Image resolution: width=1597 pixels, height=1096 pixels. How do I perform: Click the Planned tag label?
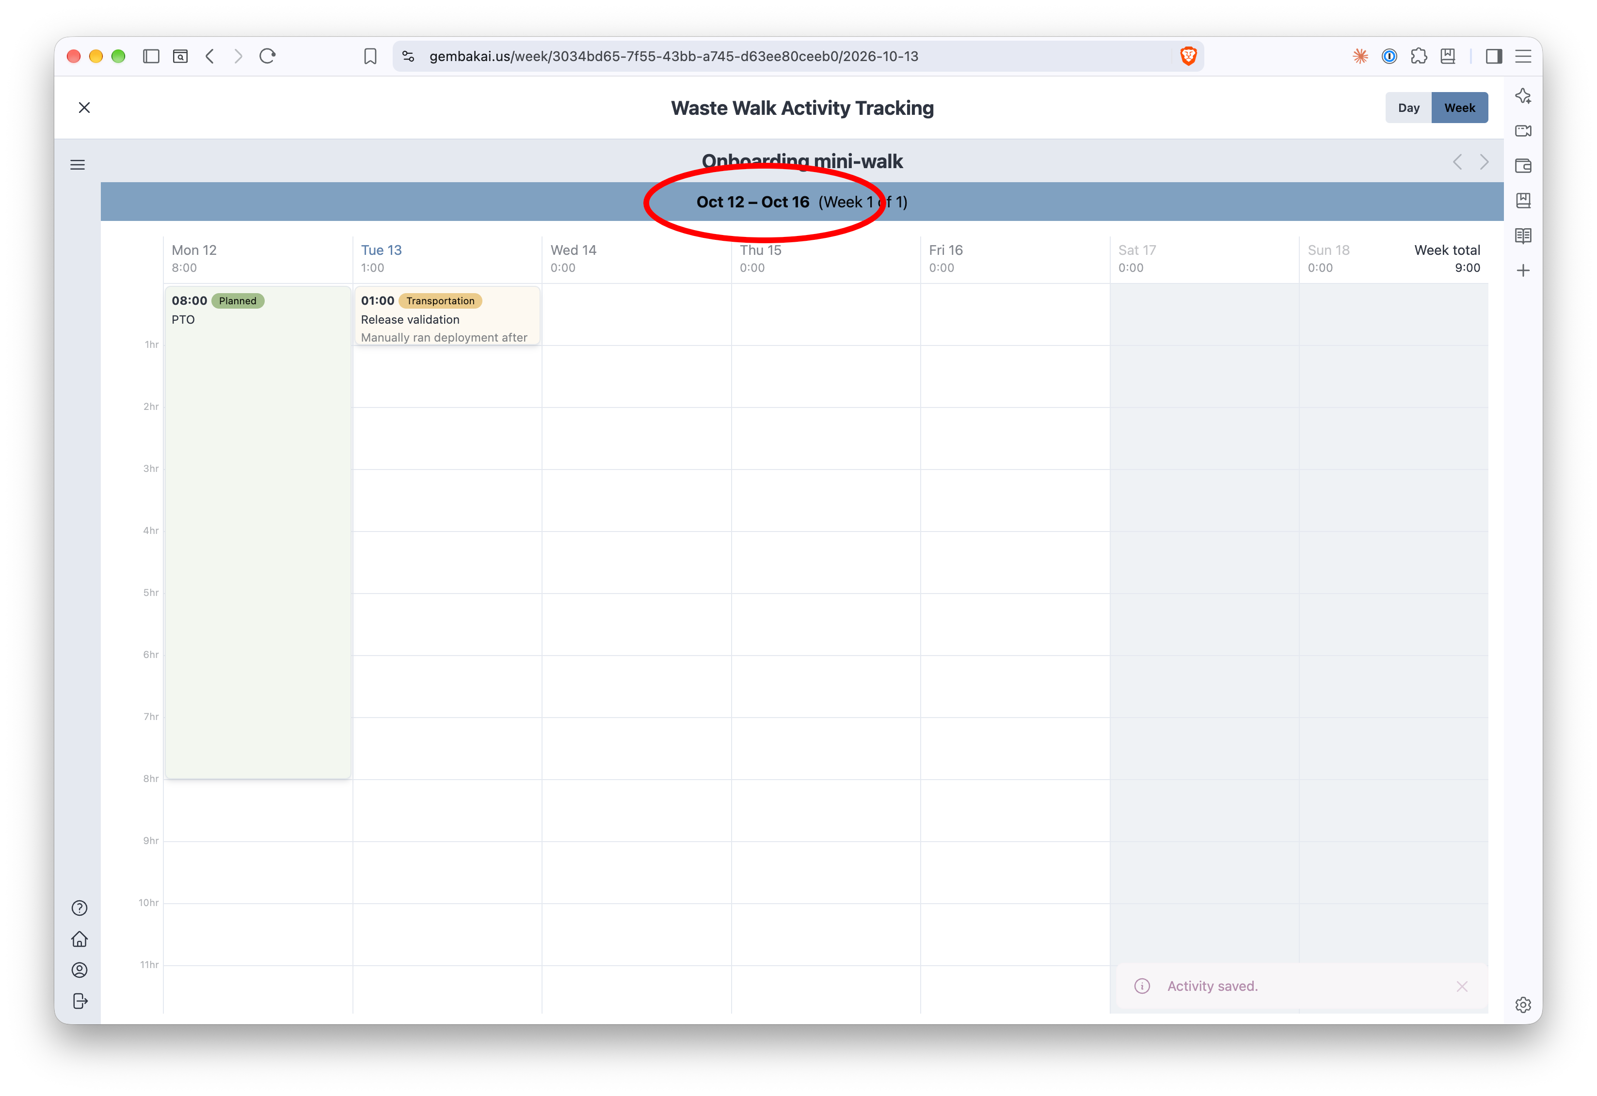point(238,301)
